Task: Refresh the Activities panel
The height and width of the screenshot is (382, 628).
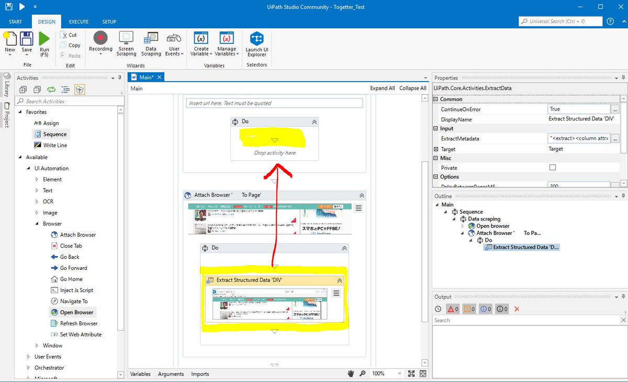Action: [51, 90]
